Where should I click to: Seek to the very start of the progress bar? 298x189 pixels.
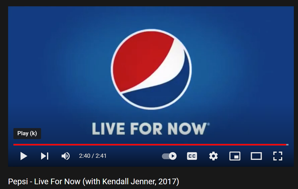tap(14, 145)
